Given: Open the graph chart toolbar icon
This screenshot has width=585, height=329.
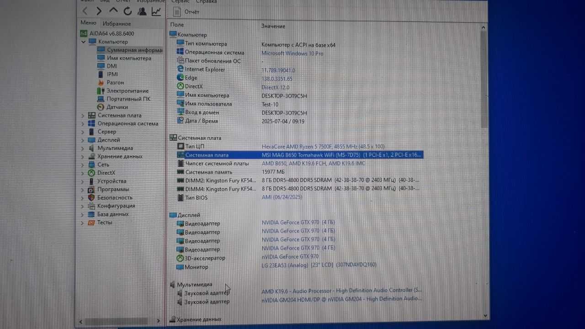Looking at the screenshot, I should pos(156,11).
